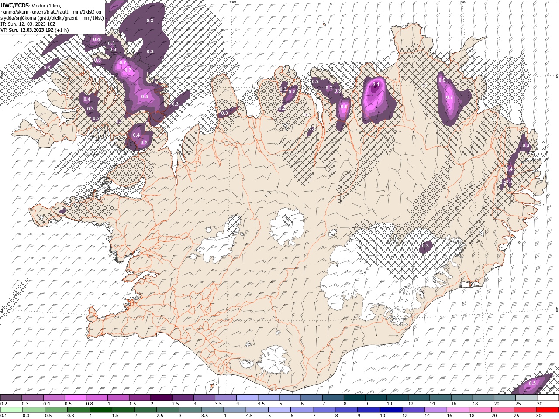Click the 0.3 label in the isolated southeast purple oval

[426, 247]
